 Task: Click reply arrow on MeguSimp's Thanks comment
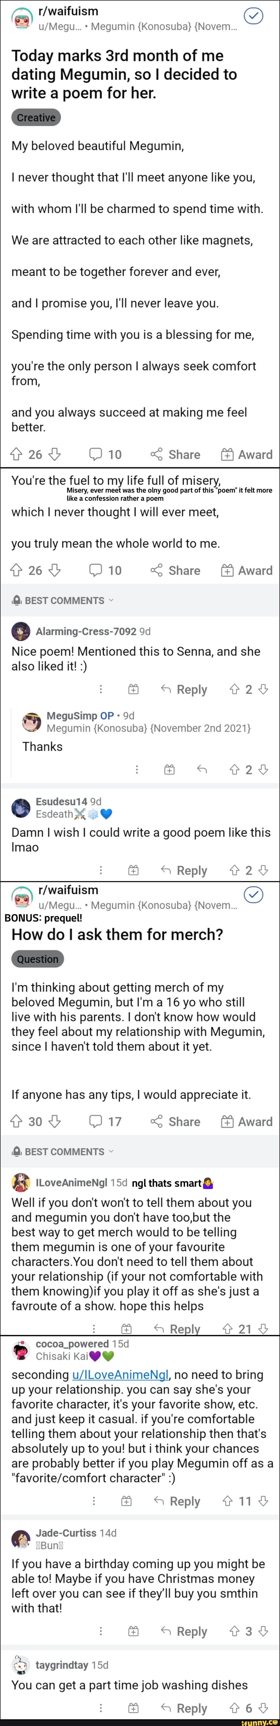click(202, 770)
